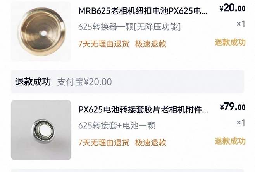View 退款成功 status of the ¥20 item
This screenshot has height=172, width=255.
point(230,43)
